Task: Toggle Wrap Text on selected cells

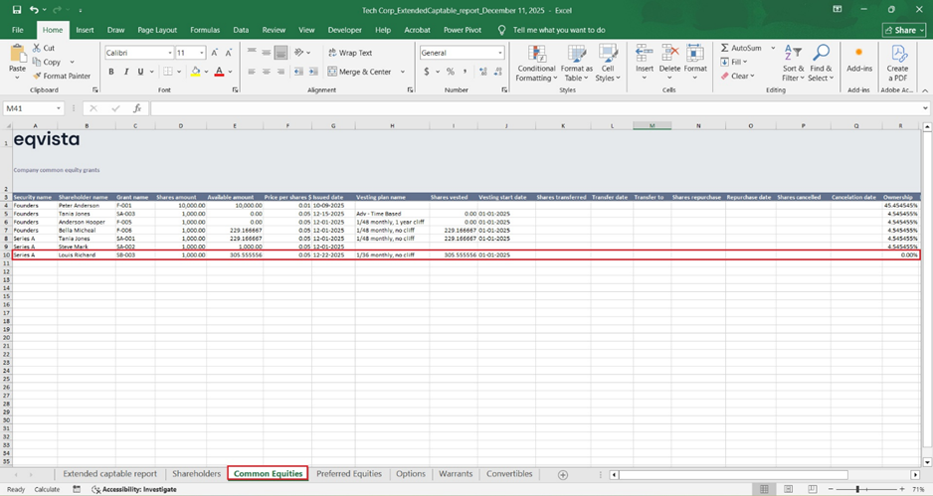Action: point(348,53)
